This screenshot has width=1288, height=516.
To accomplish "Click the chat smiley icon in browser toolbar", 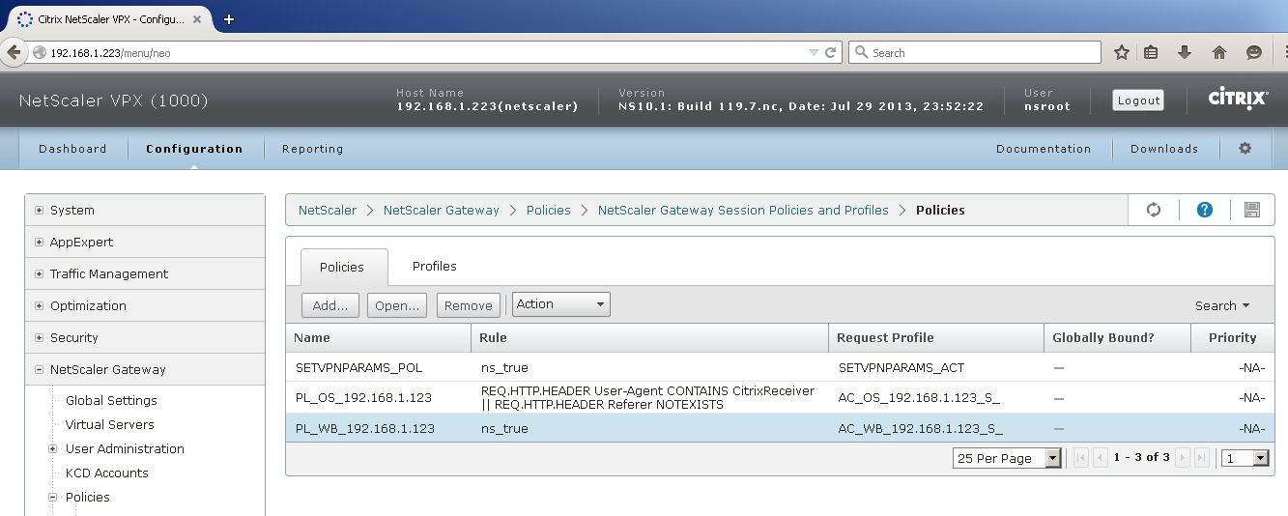I will (1254, 53).
